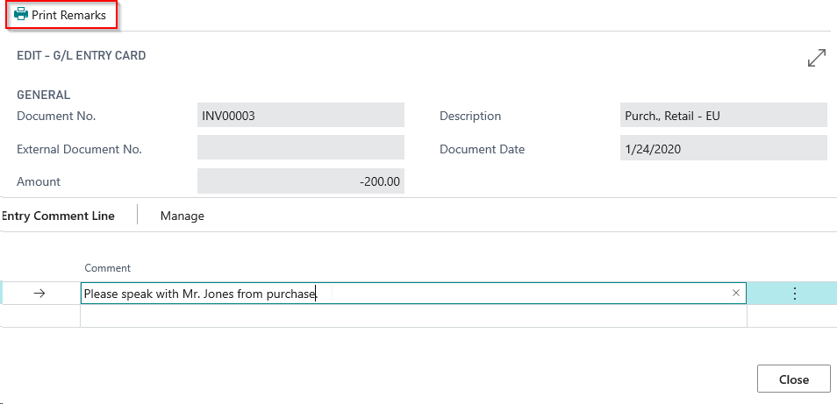Open the three-dot row options menu
The width and height of the screenshot is (837, 404).
pos(795,294)
